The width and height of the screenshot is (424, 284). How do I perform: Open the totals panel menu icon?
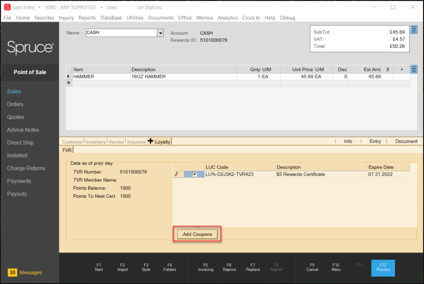[414, 30]
